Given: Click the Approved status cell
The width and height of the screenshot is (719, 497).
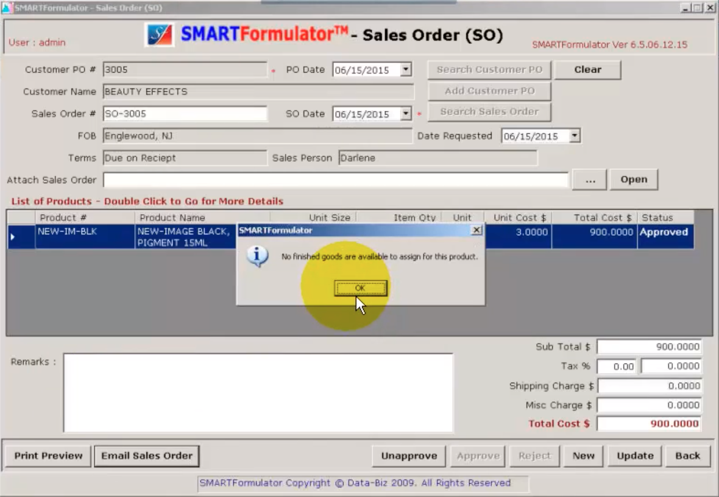Looking at the screenshot, I should (x=665, y=236).
